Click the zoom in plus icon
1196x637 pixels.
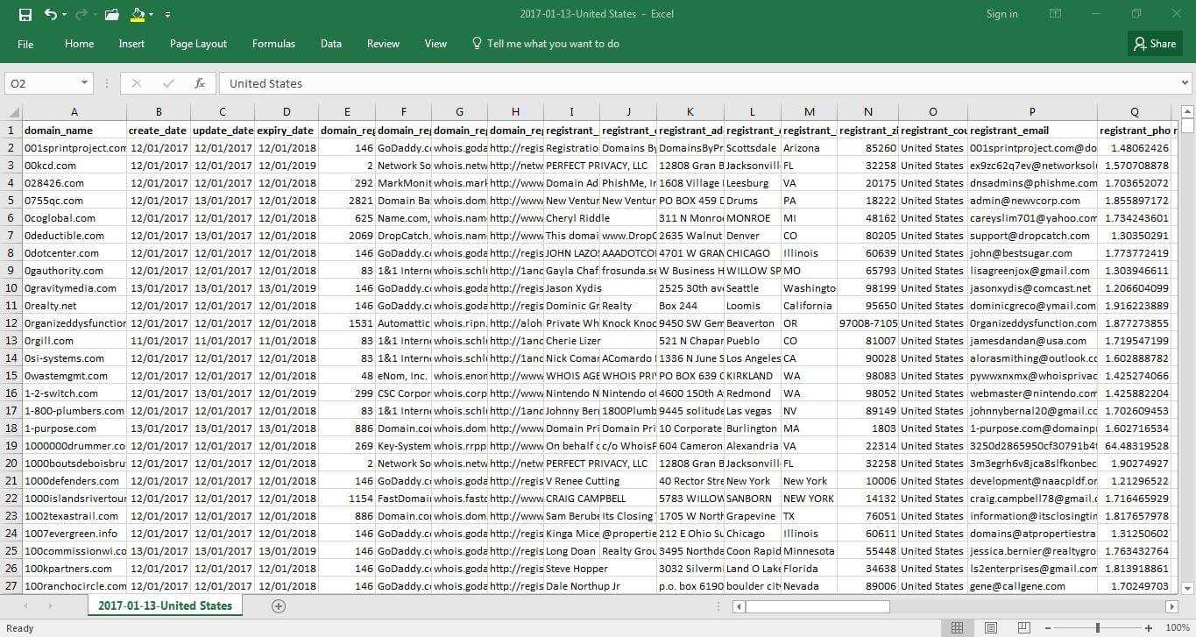coord(1149,628)
